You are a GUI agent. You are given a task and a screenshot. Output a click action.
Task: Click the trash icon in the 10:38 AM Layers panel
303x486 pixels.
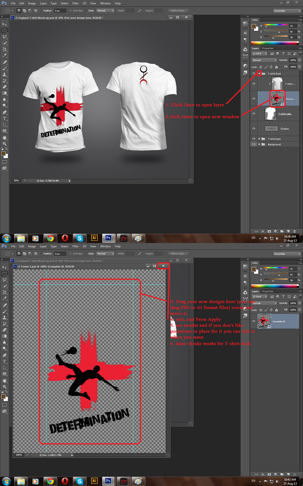(x=294, y=231)
